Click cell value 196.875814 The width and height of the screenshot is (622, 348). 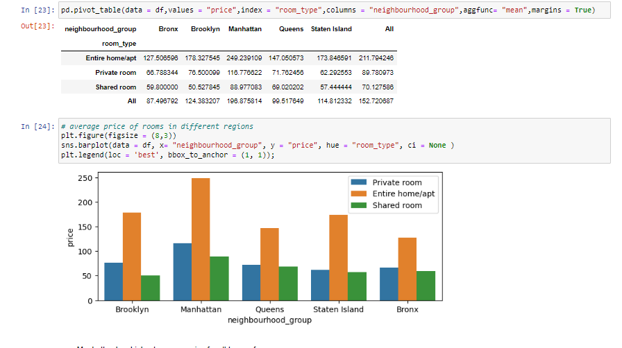[244, 101]
